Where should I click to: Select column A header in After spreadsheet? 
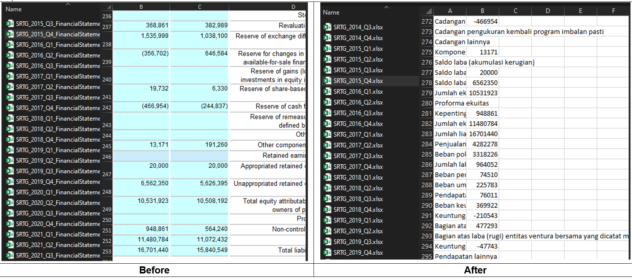450,11
